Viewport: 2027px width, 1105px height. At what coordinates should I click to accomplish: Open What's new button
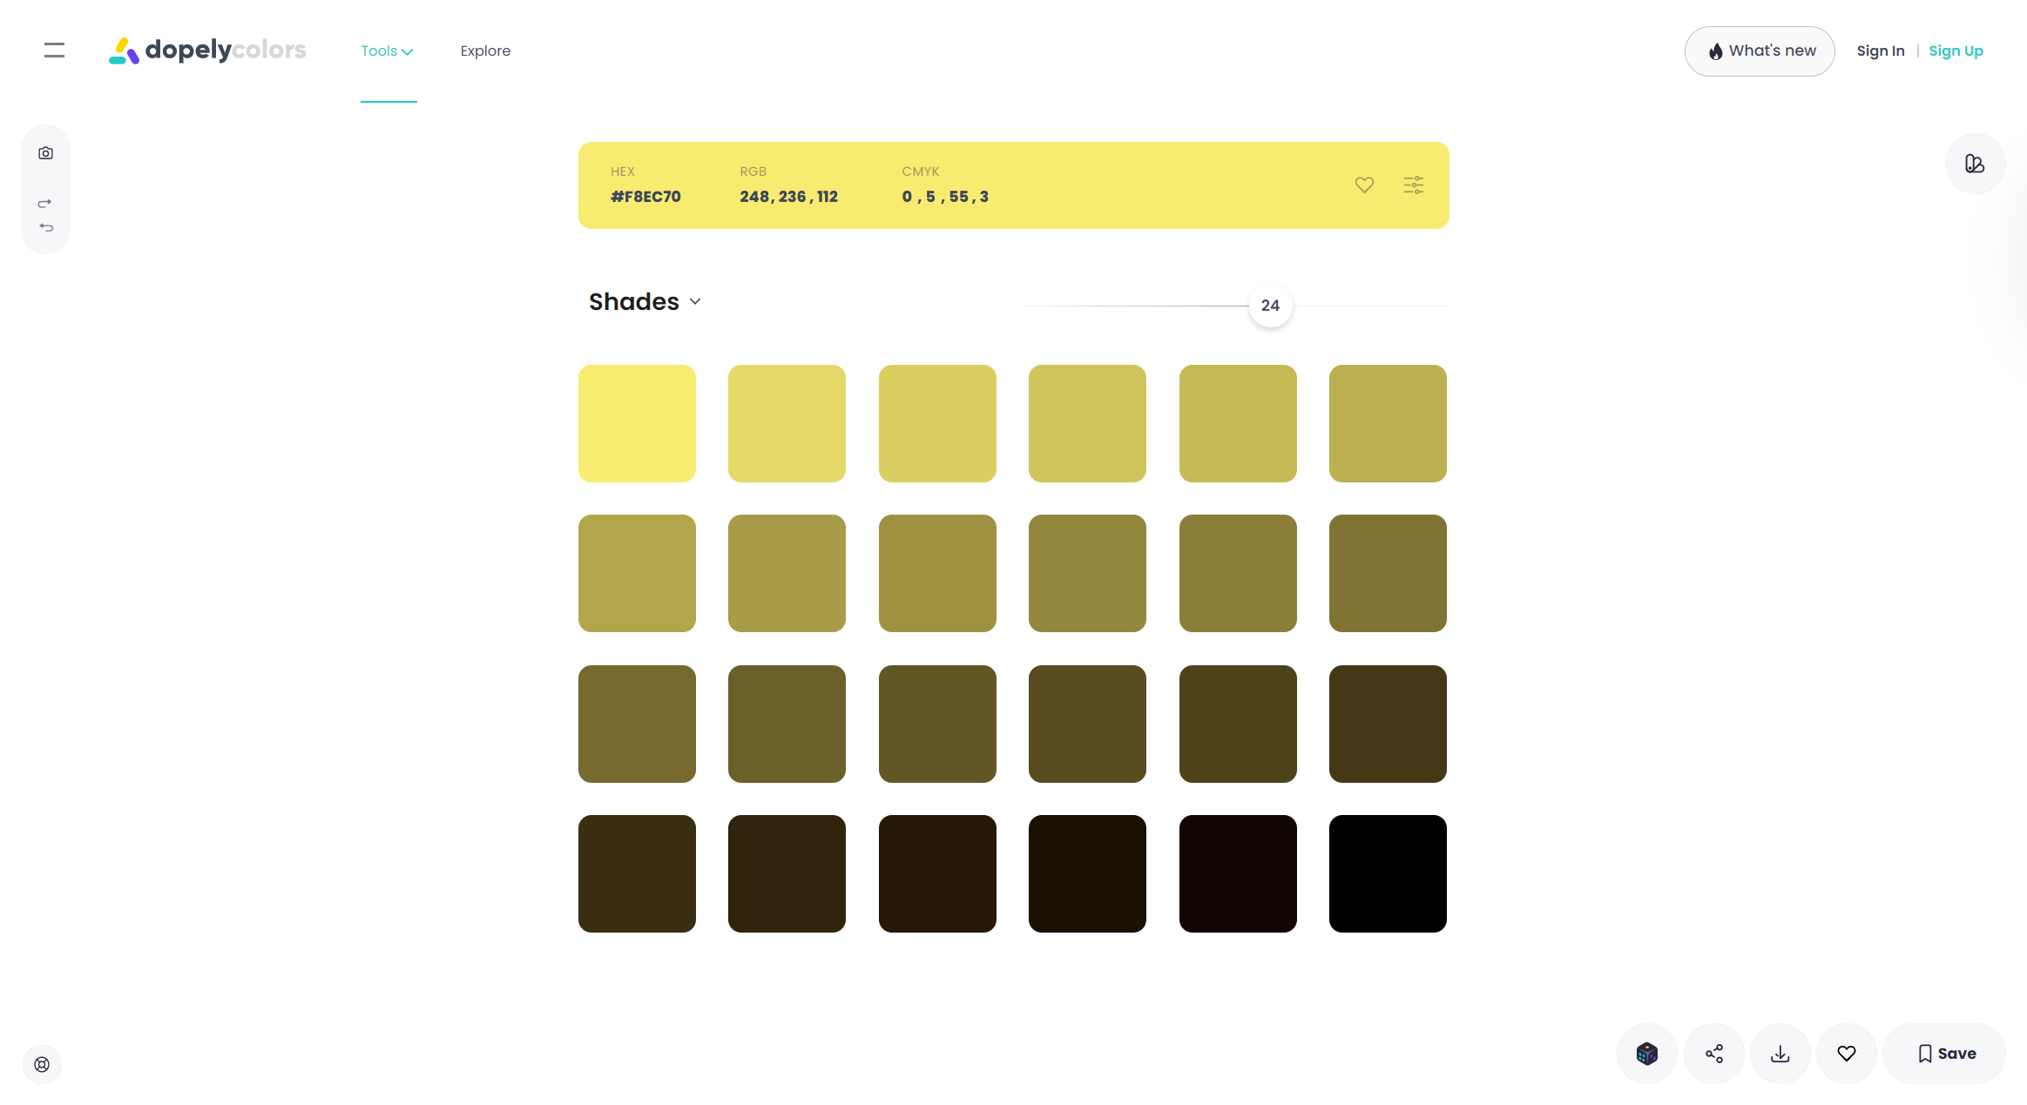click(1760, 51)
